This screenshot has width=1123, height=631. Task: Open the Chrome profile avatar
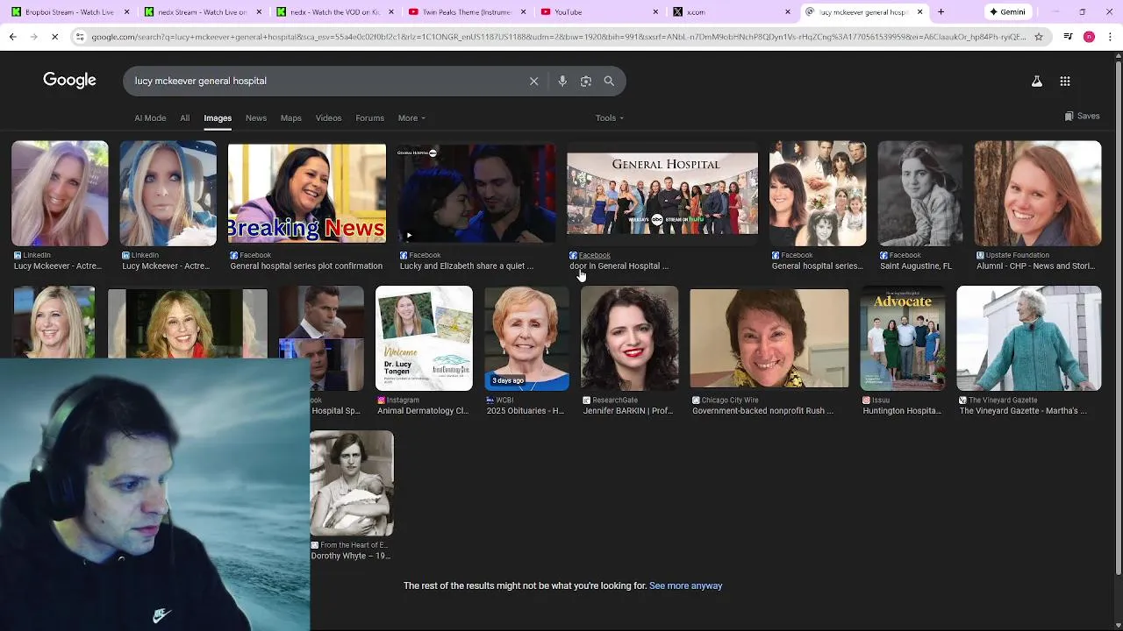click(1089, 37)
